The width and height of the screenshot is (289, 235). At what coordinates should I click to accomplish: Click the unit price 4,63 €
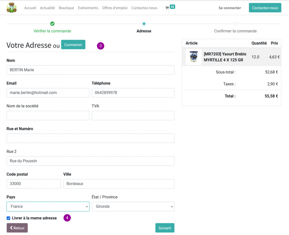tap(274, 57)
